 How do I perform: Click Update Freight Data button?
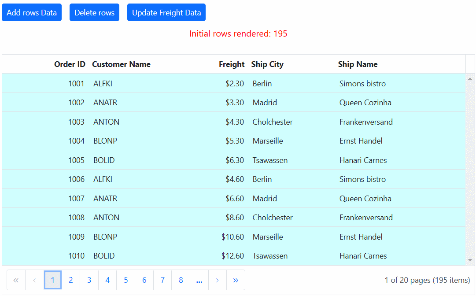click(166, 13)
